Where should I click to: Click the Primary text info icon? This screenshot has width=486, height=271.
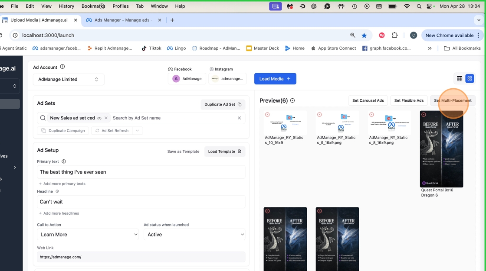(x=64, y=161)
